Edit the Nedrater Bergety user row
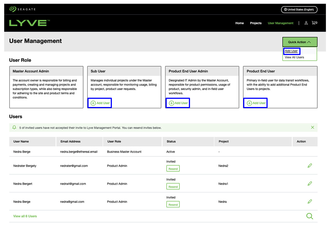Image resolution: width=329 pixels, height=231 pixels. 310,166
